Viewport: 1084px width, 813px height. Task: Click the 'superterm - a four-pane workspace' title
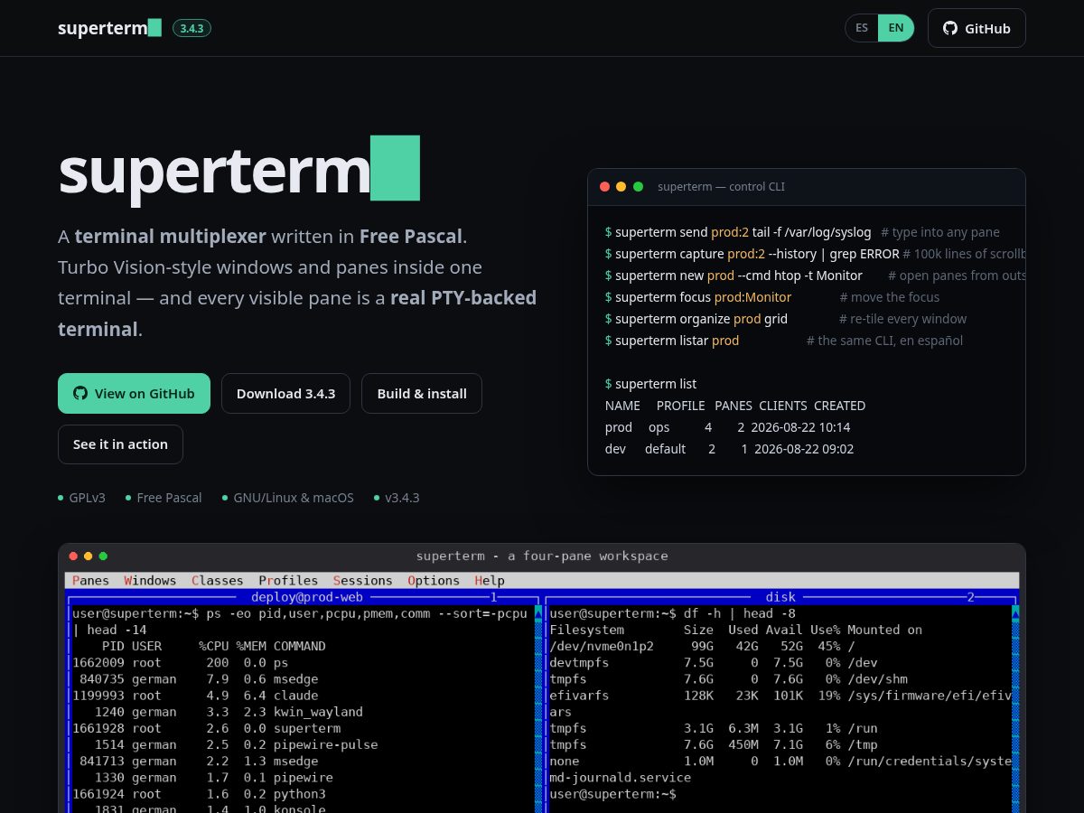[542, 556]
